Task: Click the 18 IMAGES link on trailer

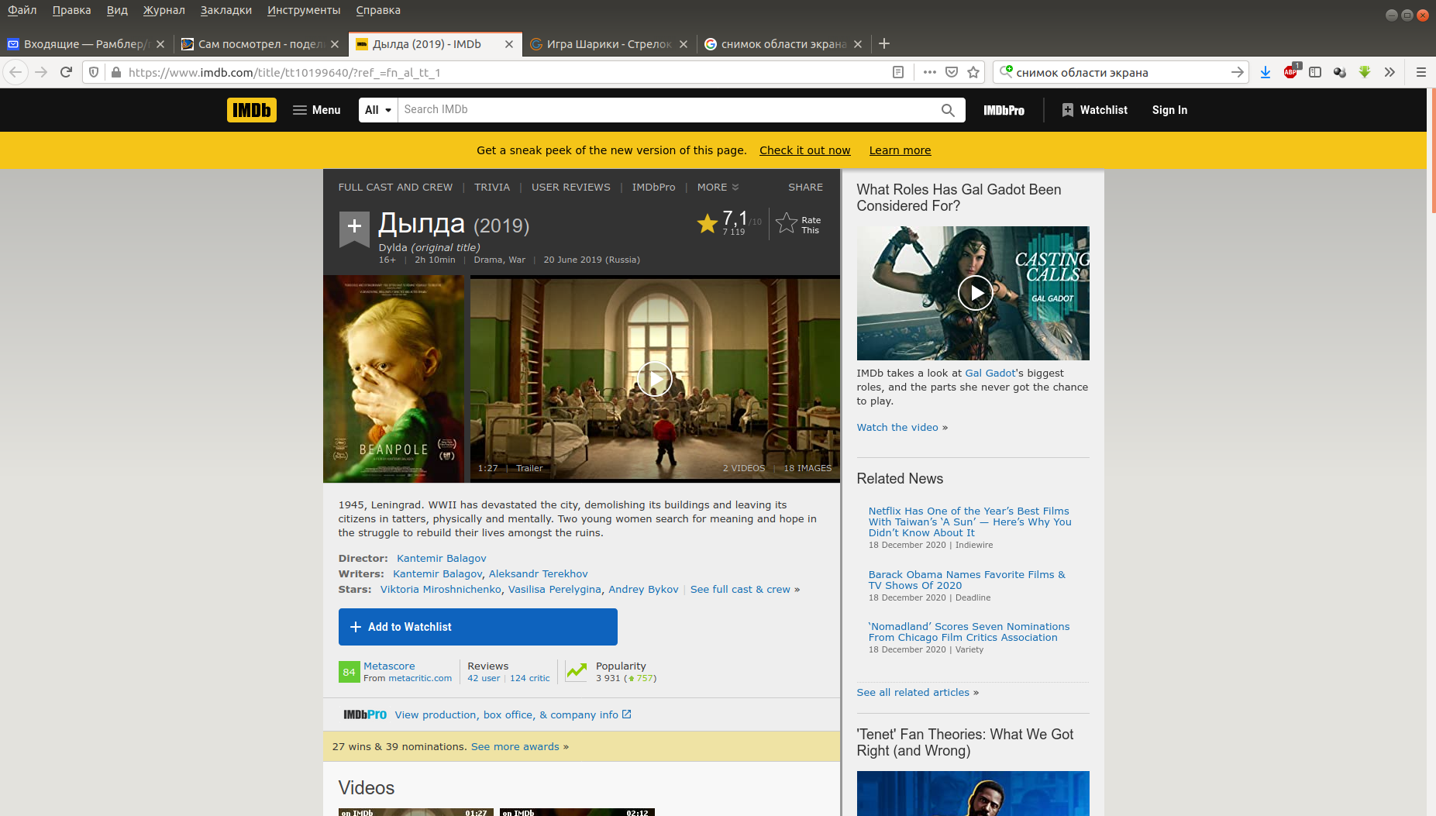Action: tap(808, 468)
